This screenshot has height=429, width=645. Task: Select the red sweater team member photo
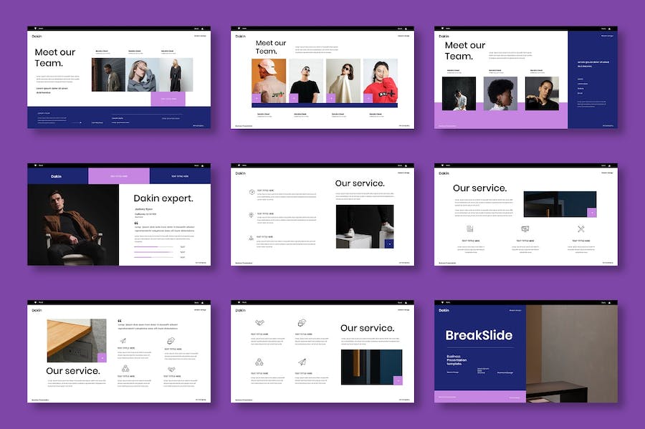tap(380, 80)
